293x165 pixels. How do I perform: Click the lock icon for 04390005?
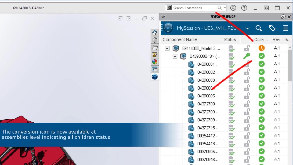pyautogui.click(x=247, y=96)
